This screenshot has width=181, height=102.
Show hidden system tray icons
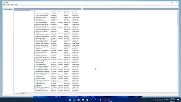click(155, 100)
